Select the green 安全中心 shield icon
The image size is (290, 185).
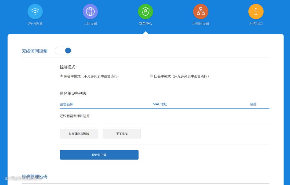click(x=146, y=12)
